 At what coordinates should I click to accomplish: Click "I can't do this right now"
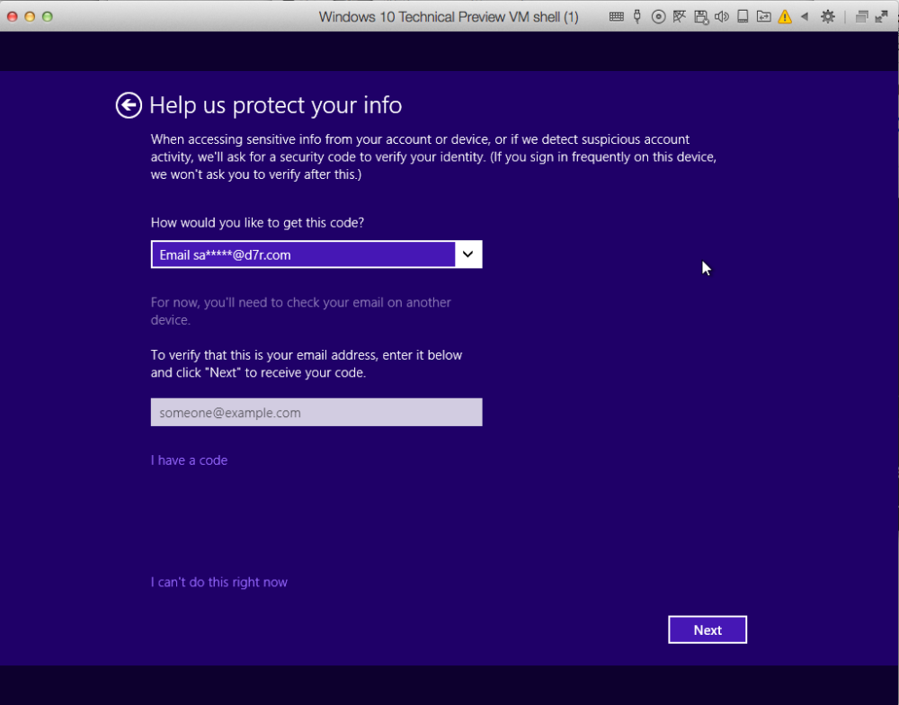(219, 583)
